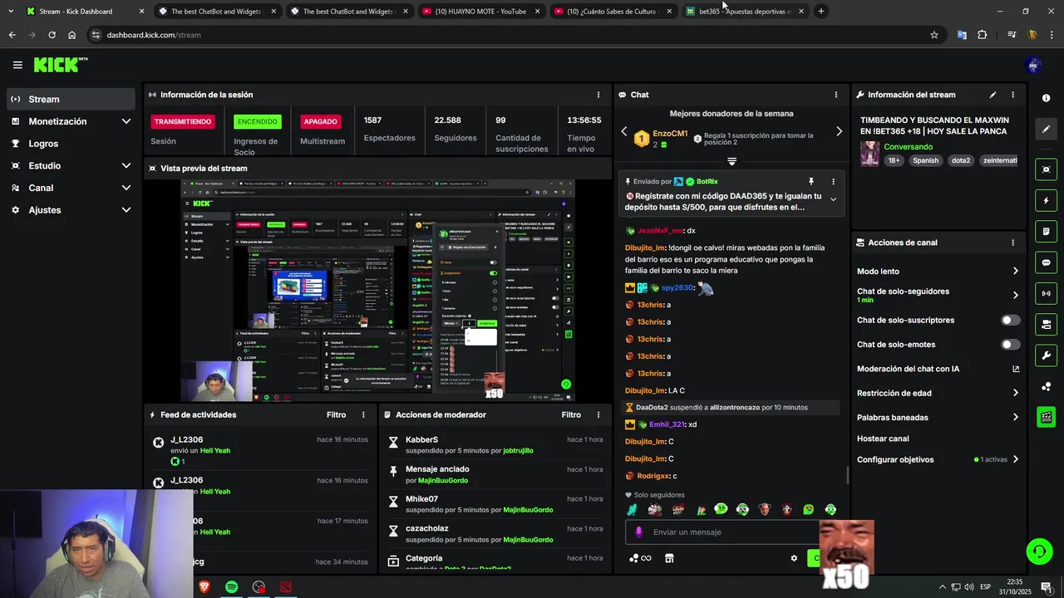
Task: Click the wrench widget icon in right sidebar
Action: coord(1046,355)
